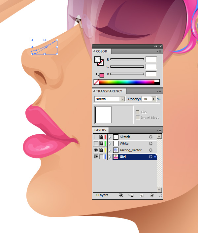198x233 pixels.
Task: Show the White layer visibility box
Action: click(x=96, y=144)
